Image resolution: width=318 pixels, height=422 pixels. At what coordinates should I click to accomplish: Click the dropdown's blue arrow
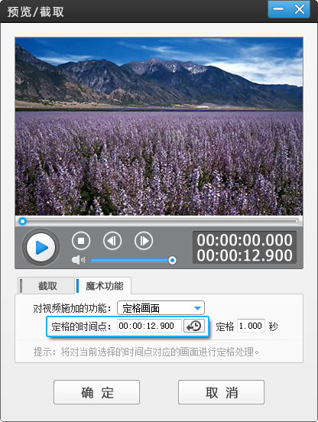pyautogui.click(x=197, y=308)
